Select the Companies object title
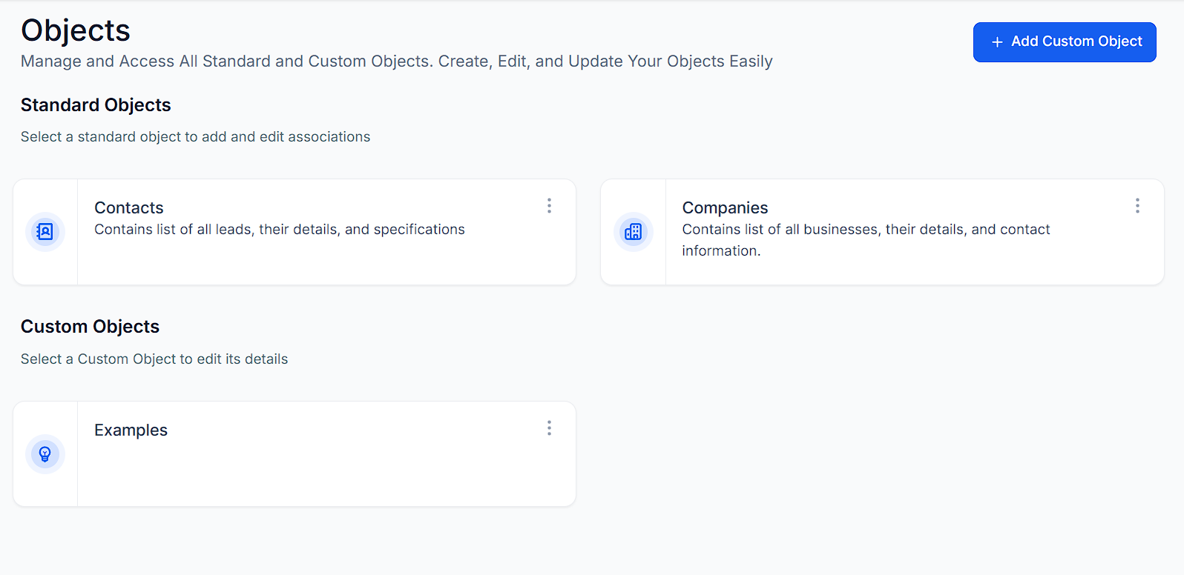 coord(725,208)
